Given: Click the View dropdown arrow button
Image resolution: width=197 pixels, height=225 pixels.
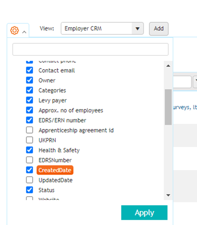Looking at the screenshot, I should (137, 28).
